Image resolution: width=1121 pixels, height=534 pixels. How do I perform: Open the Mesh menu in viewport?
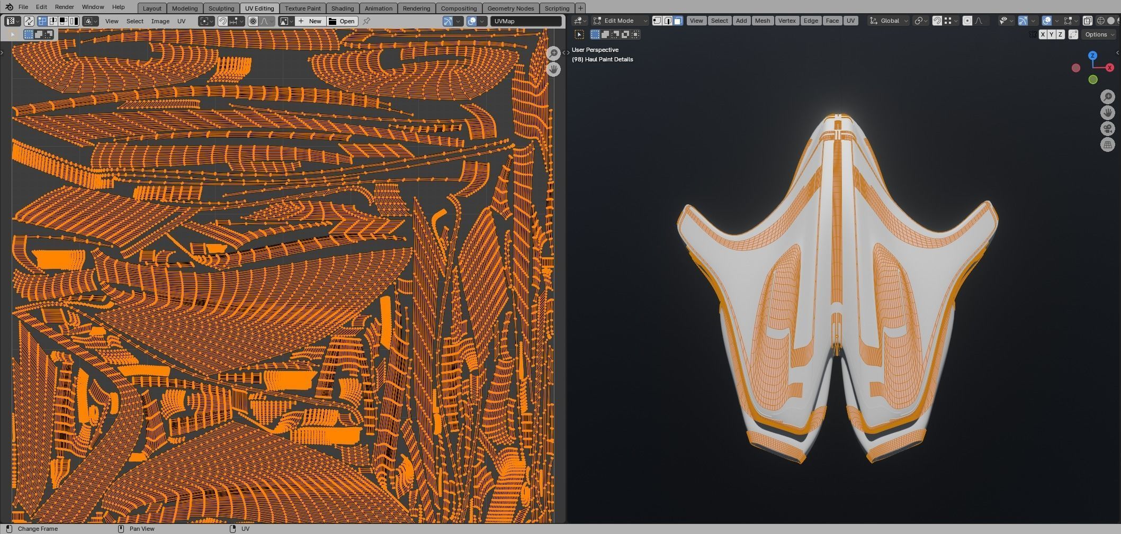pos(762,21)
